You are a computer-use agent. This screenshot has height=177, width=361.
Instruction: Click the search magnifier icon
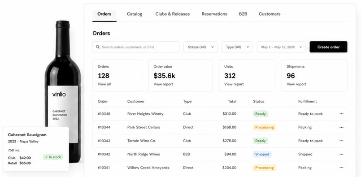98,47
